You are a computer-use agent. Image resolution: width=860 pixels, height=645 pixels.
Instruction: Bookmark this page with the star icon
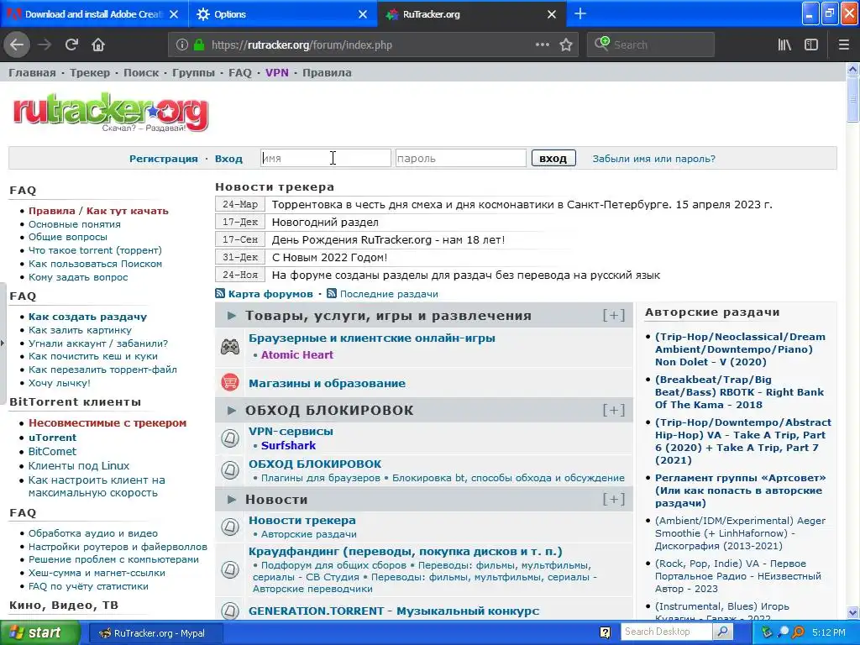click(566, 45)
